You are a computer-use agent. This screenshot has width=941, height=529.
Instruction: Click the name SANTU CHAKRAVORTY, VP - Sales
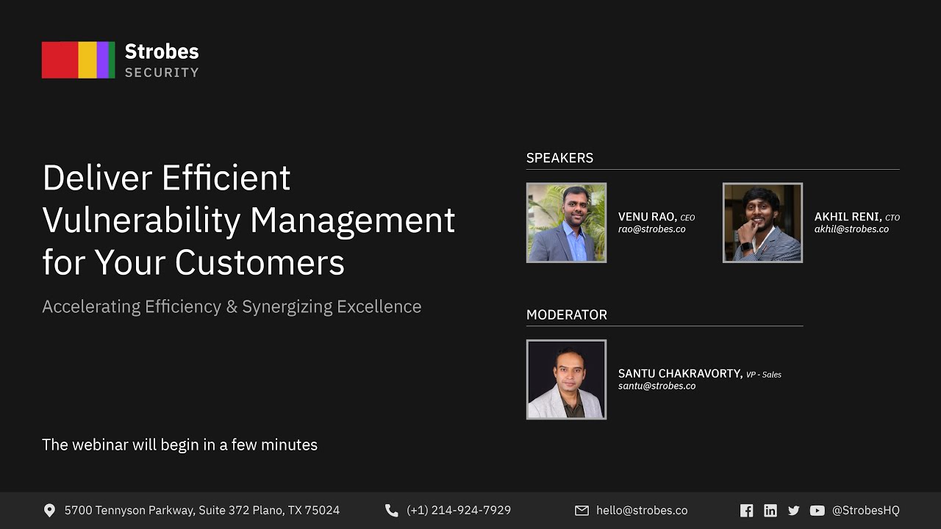coord(700,374)
